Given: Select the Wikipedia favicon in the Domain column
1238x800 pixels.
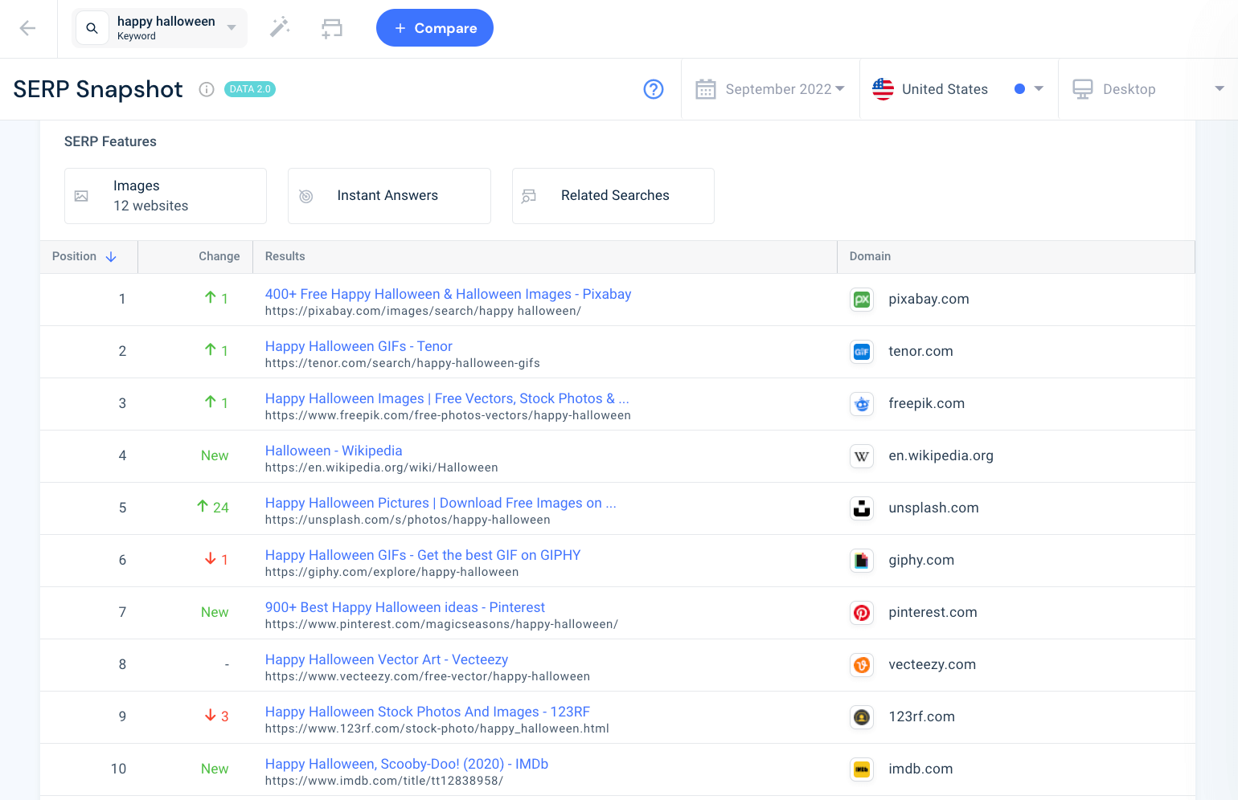Looking at the screenshot, I should 861,455.
